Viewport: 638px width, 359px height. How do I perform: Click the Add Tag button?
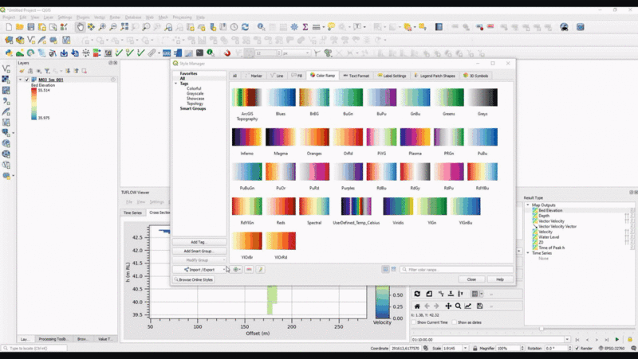199,242
